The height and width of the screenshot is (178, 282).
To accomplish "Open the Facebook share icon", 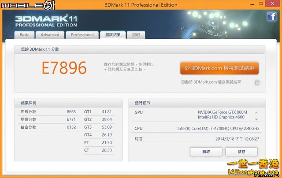I will 272,17.
